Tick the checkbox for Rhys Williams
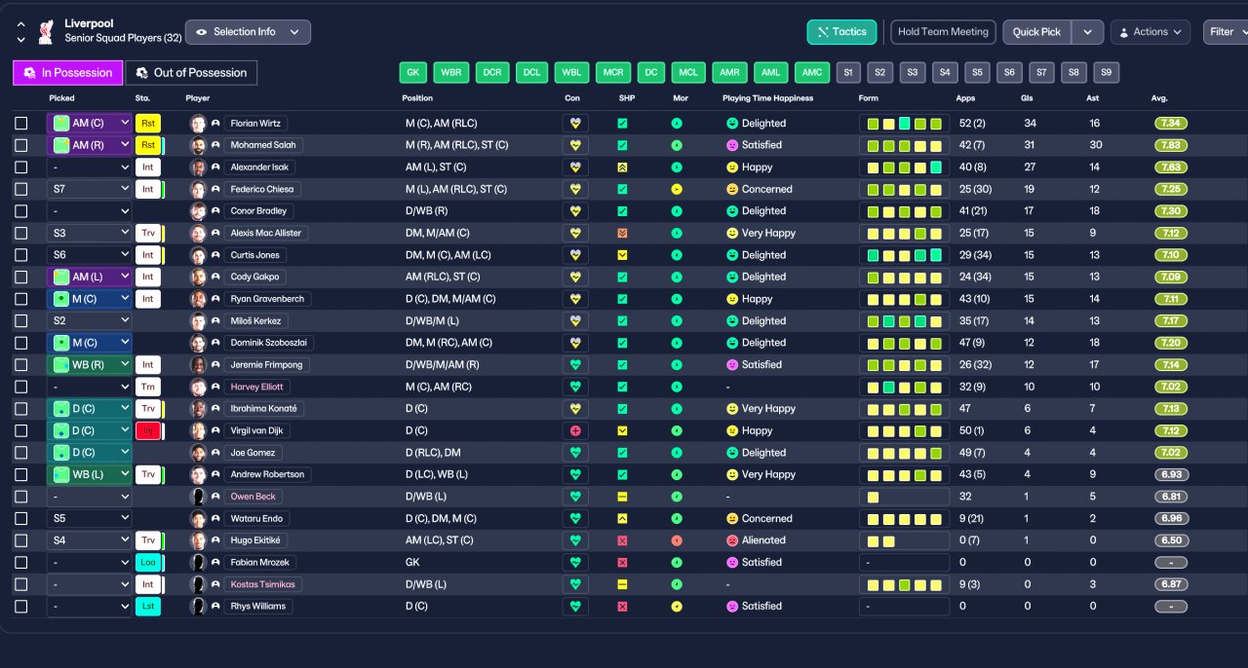The image size is (1248, 668). tap(21, 606)
